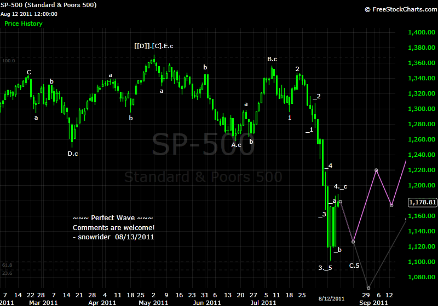This screenshot has width=438, height=306.
Task: Click the _2 wave label
Action: 316,96
